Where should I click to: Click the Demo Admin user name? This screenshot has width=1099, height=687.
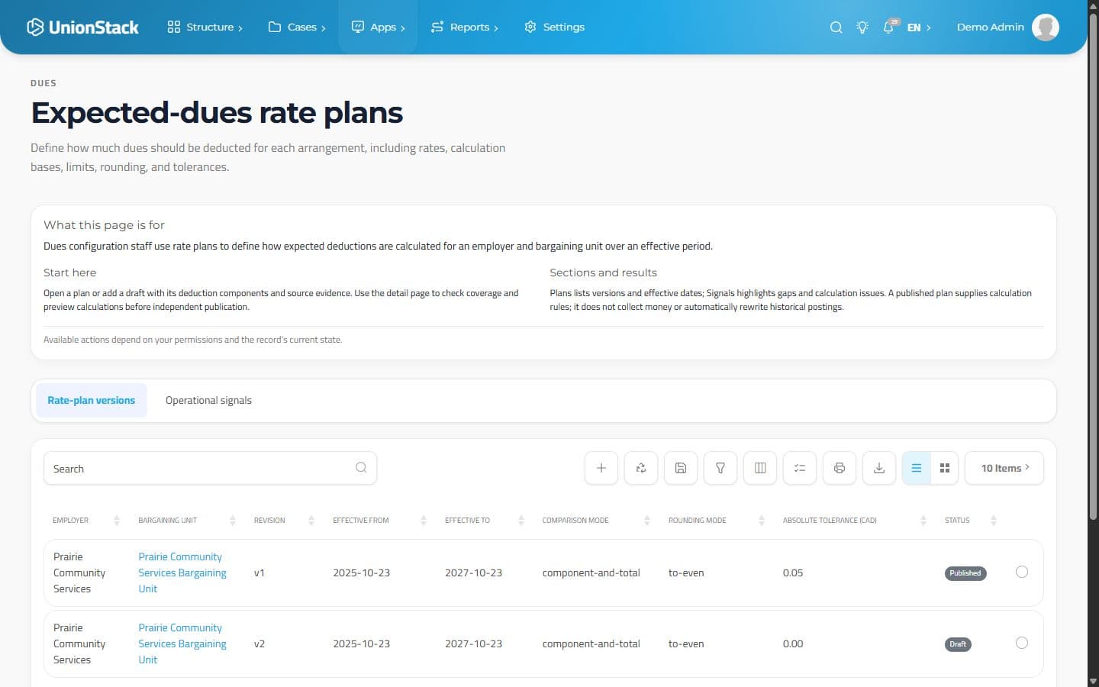(x=991, y=27)
